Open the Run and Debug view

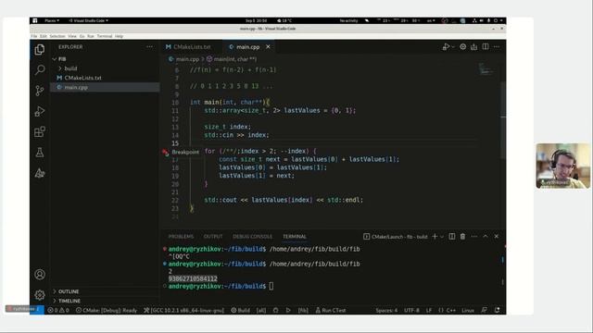point(40,111)
